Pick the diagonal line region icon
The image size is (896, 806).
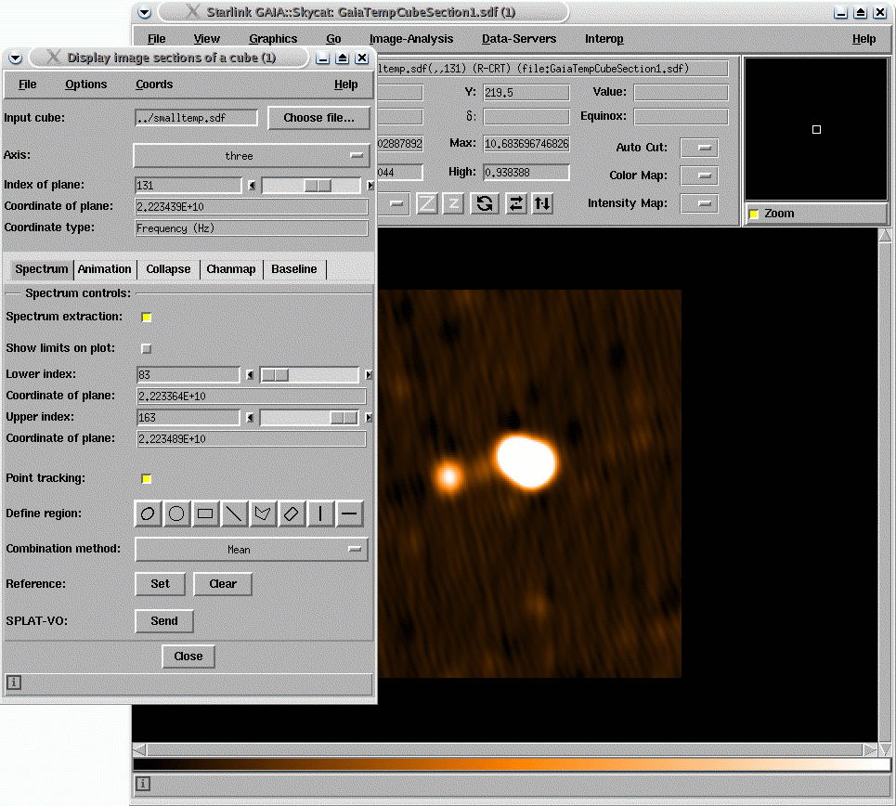pyautogui.click(x=234, y=513)
